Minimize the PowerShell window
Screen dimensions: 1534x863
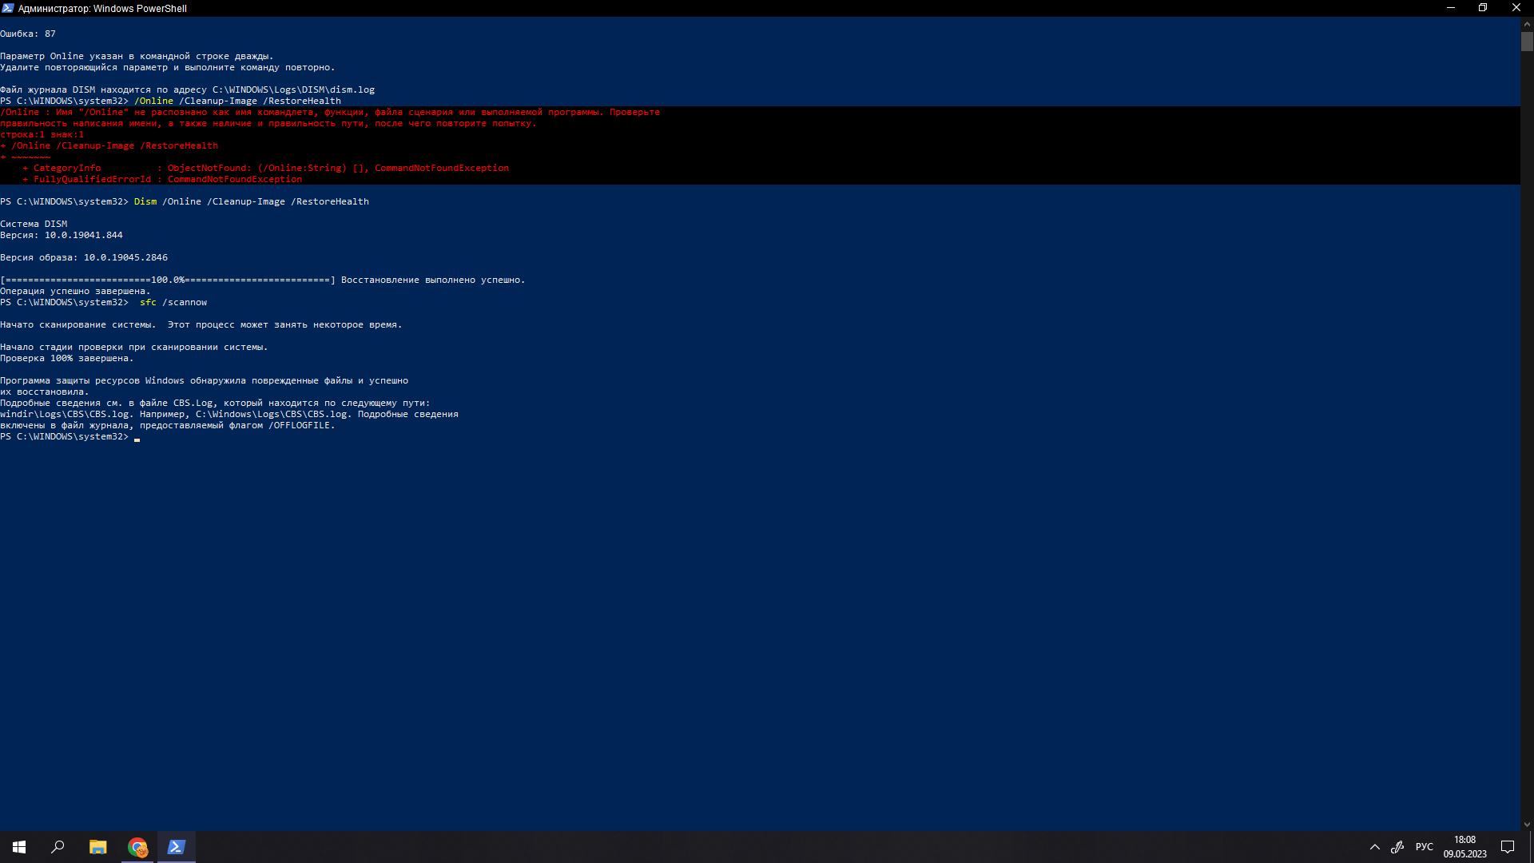tap(1451, 8)
